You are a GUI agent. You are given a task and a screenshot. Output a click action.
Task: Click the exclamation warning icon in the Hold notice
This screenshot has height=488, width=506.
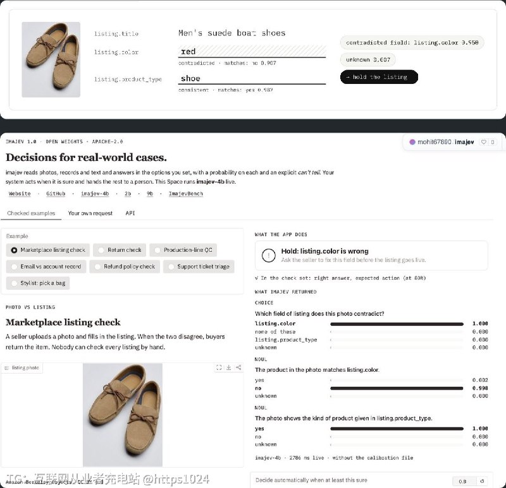[x=268, y=256]
